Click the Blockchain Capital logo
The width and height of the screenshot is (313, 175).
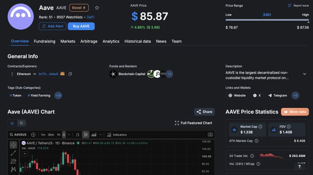click(x=113, y=74)
